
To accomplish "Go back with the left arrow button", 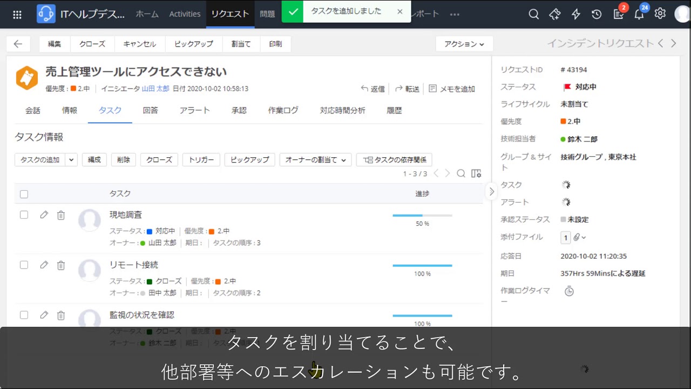I will 18,44.
